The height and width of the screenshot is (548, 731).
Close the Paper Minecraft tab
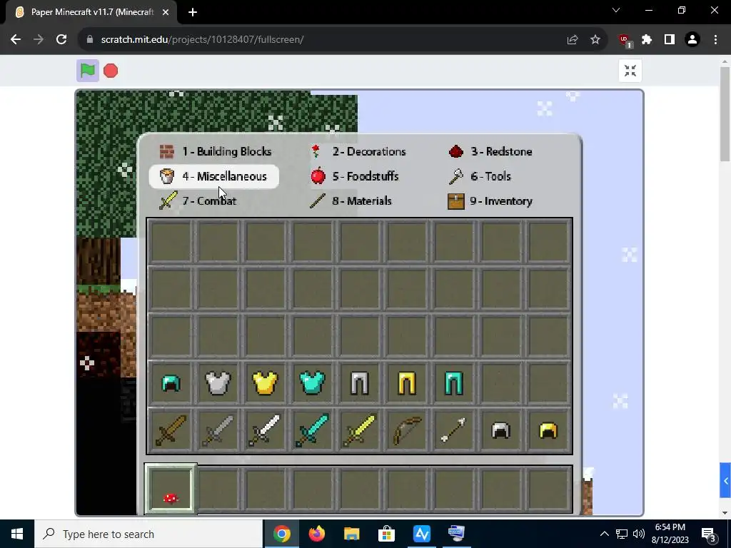click(166, 12)
